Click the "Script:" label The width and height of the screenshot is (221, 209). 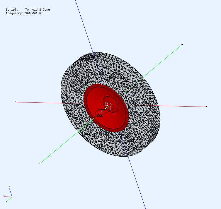(x=12, y=9)
